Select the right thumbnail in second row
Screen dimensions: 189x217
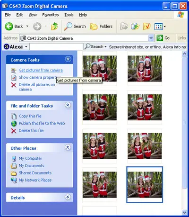pyautogui.click(x=145, y=107)
